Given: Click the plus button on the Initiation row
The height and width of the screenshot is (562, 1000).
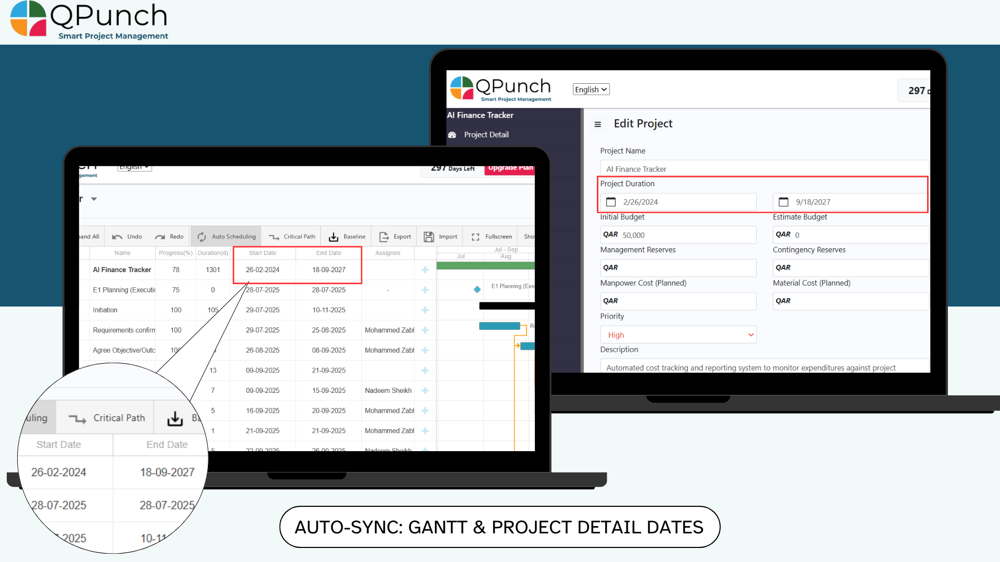Looking at the screenshot, I should click(x=425, y=310).
